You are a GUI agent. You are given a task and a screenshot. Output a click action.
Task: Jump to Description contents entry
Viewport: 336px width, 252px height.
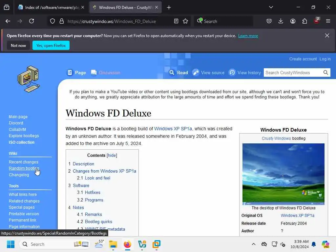[x=83, y=164]
